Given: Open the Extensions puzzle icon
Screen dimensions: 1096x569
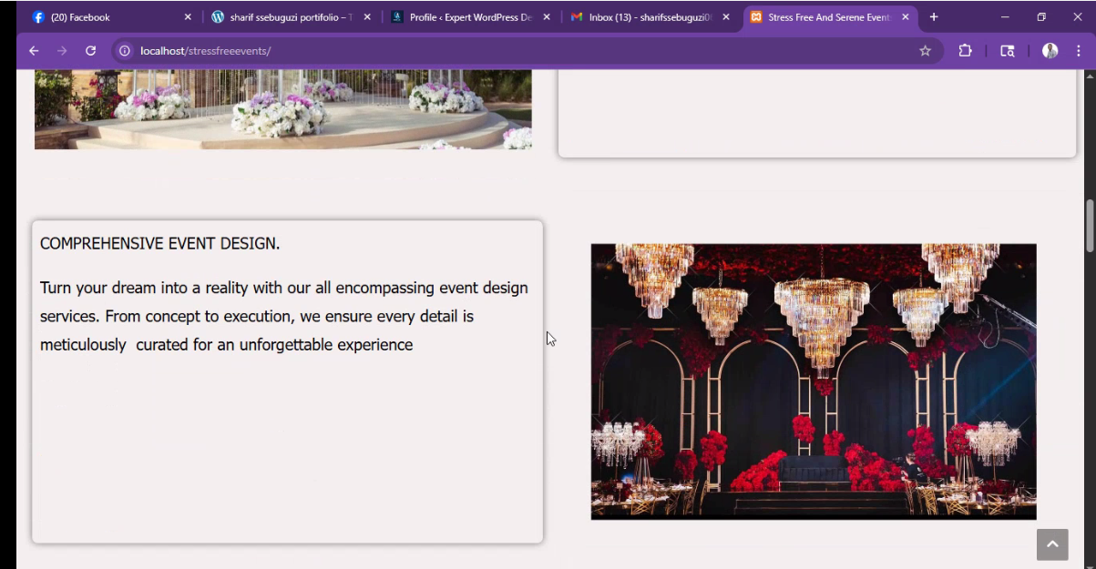Looking at the screenshot, I should 965,51.
